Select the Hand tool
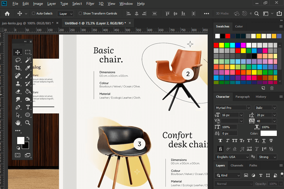Viewport: 284px width, 189px height. click(x=18, y=123)
